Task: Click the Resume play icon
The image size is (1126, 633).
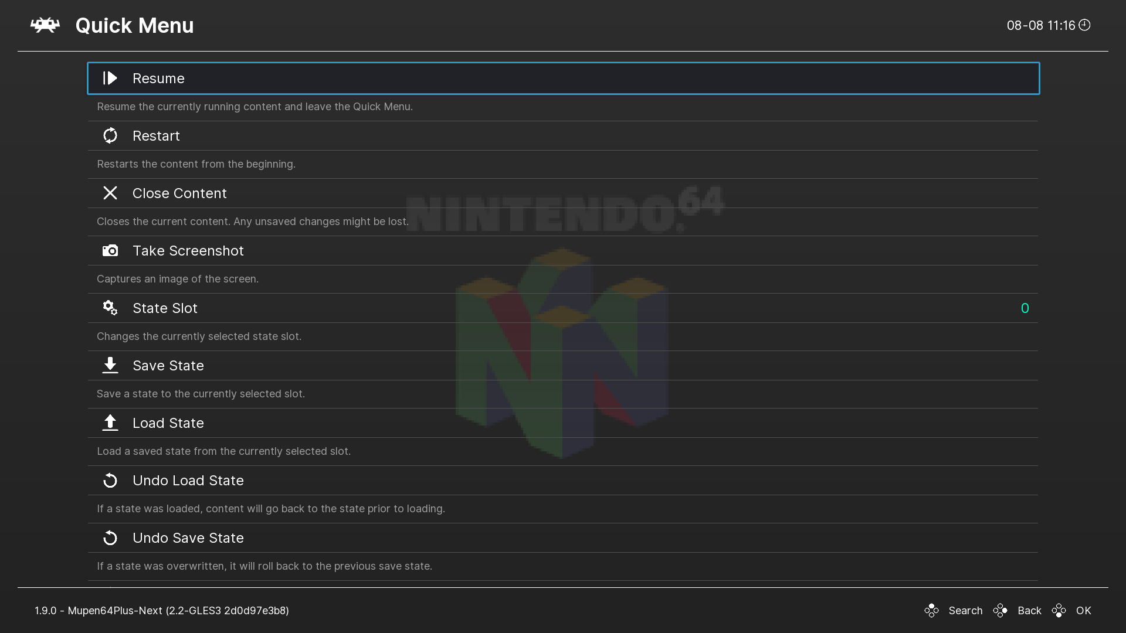Action: coord(110,78)
